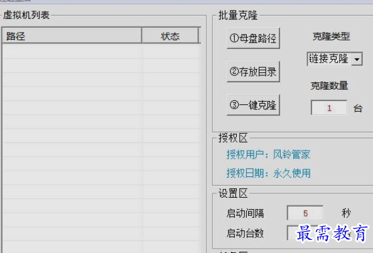This screenshot has width=373, height=253.
Task: Click the 克隆类型 label
Action: [x=331, y=36]
